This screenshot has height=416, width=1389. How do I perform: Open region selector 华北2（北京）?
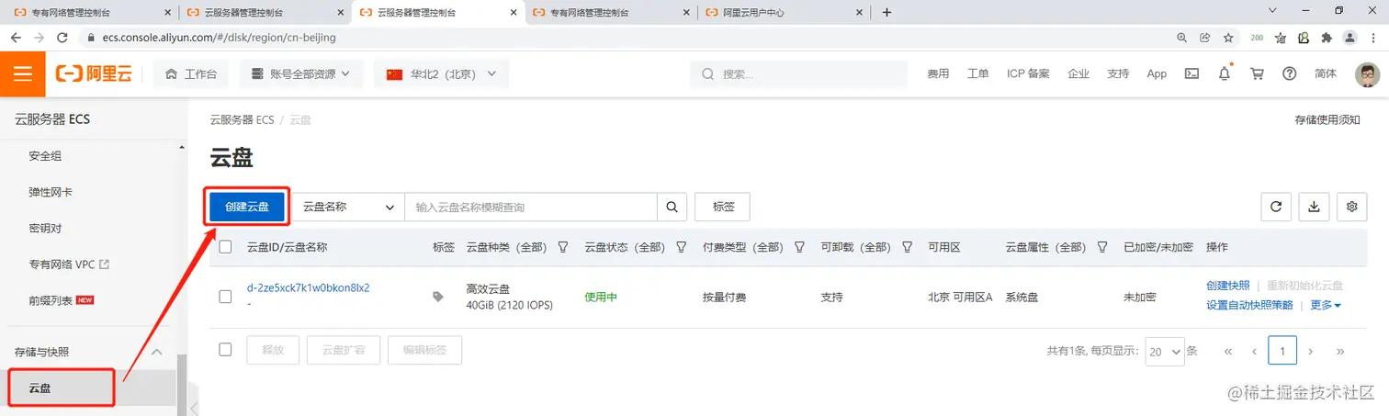(441, 74)
